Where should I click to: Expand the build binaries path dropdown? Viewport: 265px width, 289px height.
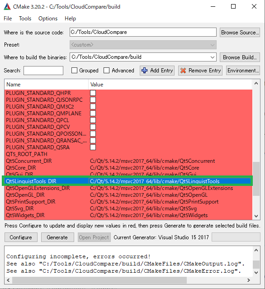point(213,57)
